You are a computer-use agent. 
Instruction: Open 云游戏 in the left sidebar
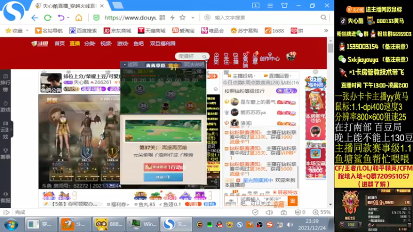5,130
